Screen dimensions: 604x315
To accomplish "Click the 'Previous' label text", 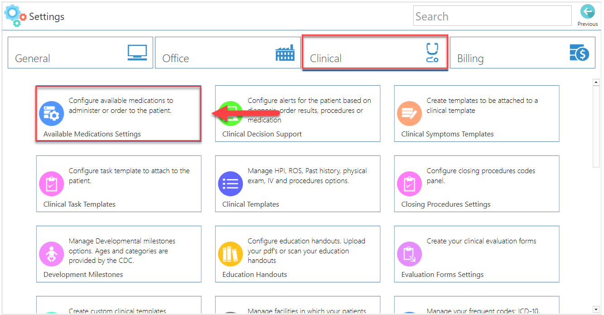I will pos(588,24).
